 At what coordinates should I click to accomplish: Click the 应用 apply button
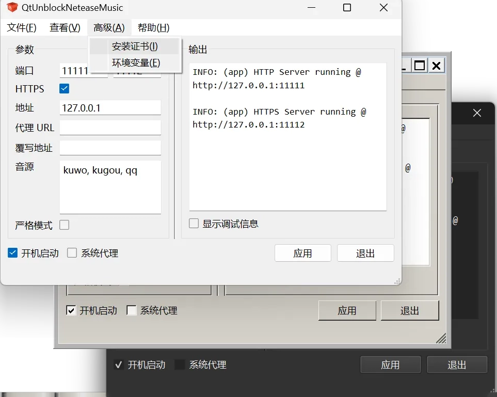coord(302,253)
